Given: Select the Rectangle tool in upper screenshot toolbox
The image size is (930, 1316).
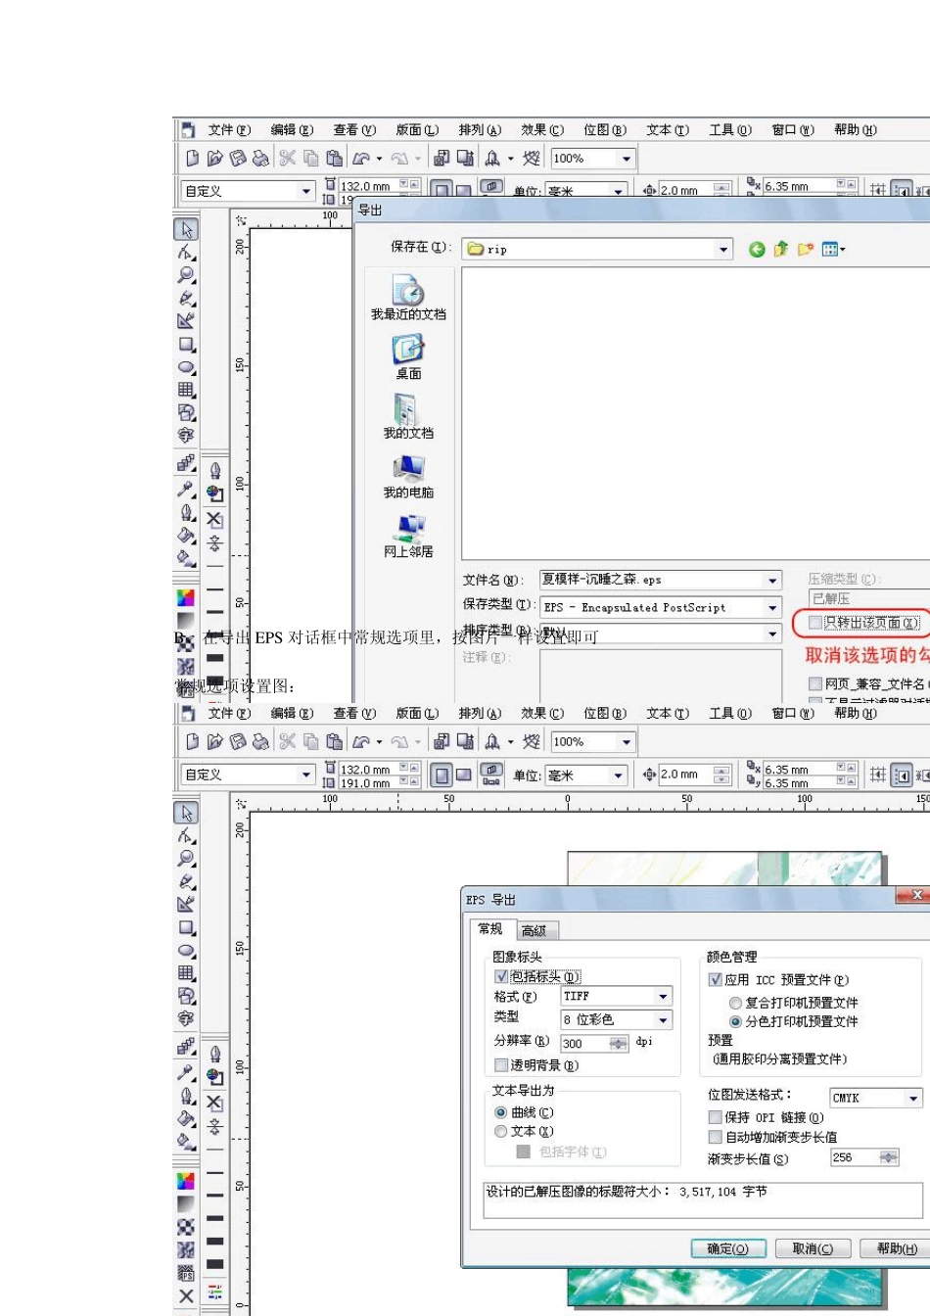Looking at the screenshot, I should click(186, 345).
